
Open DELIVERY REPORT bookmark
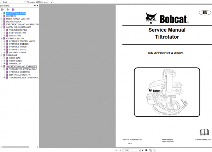click(14, 22)
